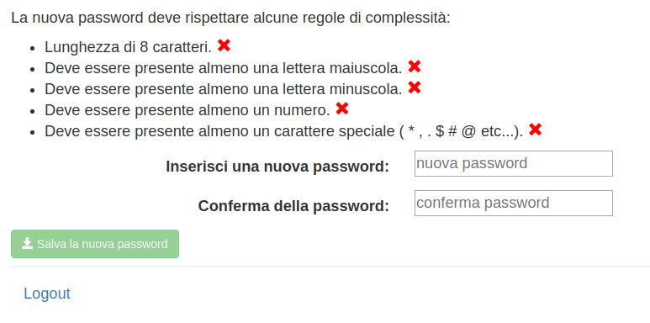Click the bullet point before 'Lunghezza'

click(33, 48)
